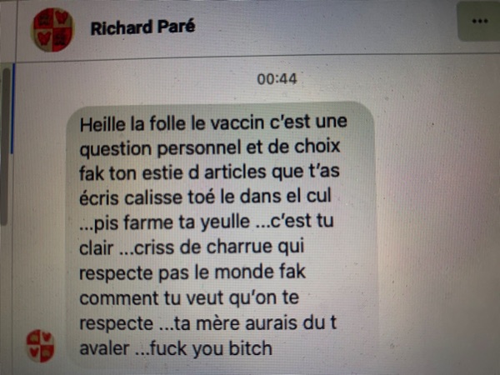Click the 00:44 timestamp
This screenshot has width=500, height=375.
click(x=277, y=79)
